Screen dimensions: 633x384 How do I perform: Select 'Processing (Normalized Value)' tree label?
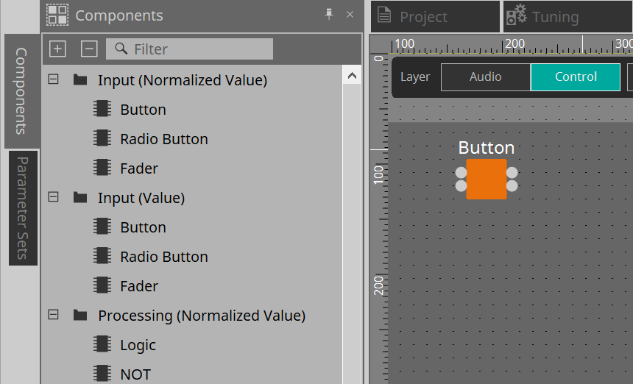(x=202, y=316)
